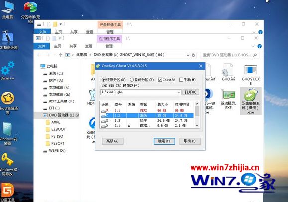Open the quick access toolbar dropdown arrow in front window
This screenshot has width=288, height=202.
60,38
